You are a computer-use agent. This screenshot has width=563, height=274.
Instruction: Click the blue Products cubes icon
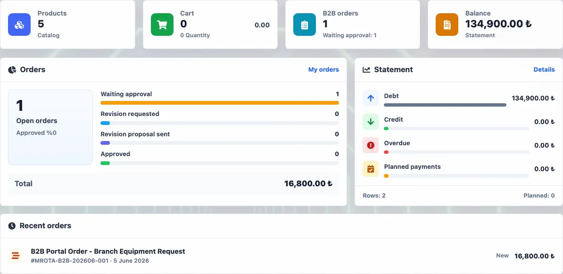(x=19, y=25)
